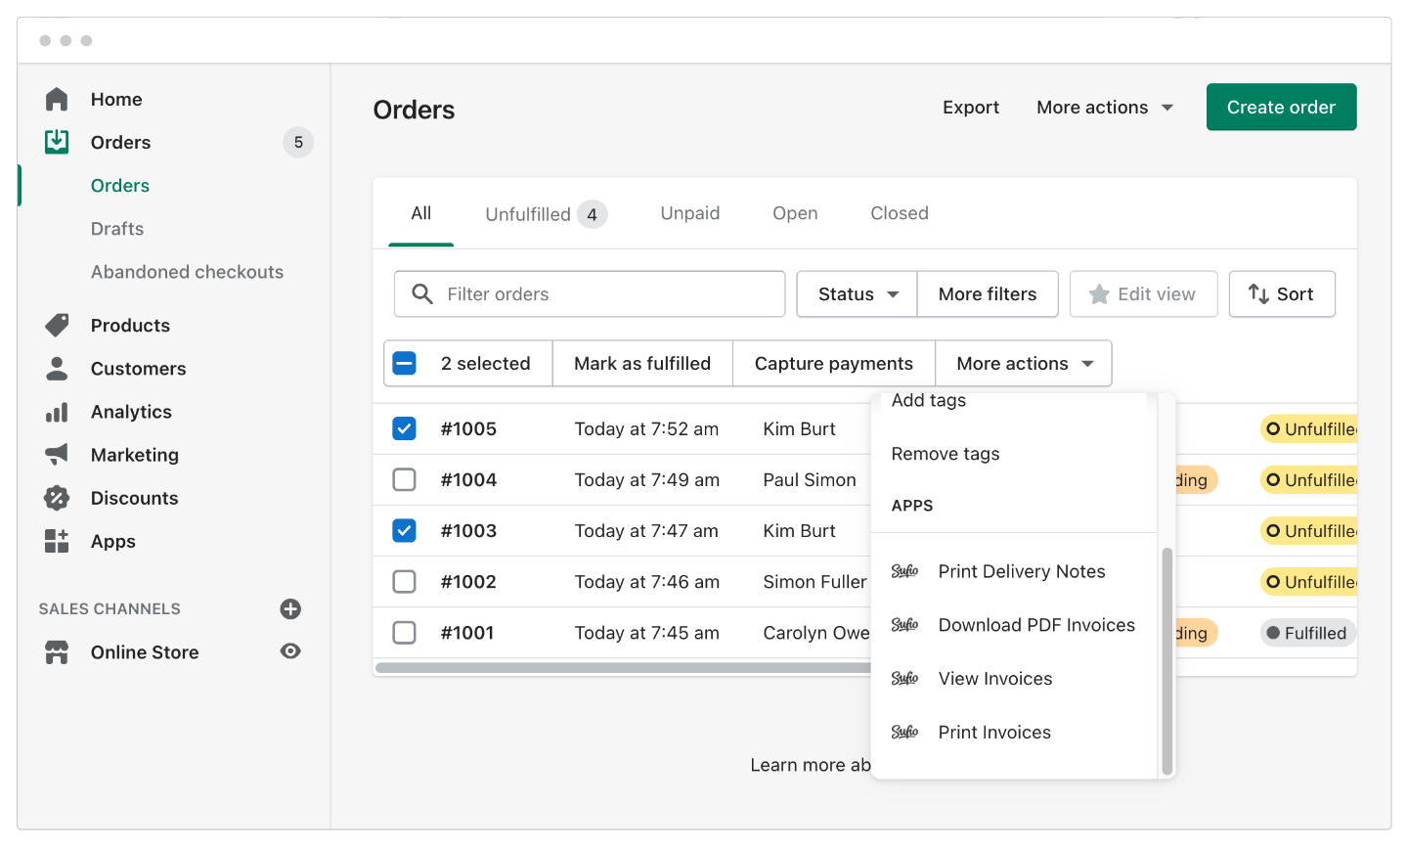The width and height of the screenshot is (1408, 849).
Task: Open Analytics using its bar-chart icon
Action: click(56, 412)
